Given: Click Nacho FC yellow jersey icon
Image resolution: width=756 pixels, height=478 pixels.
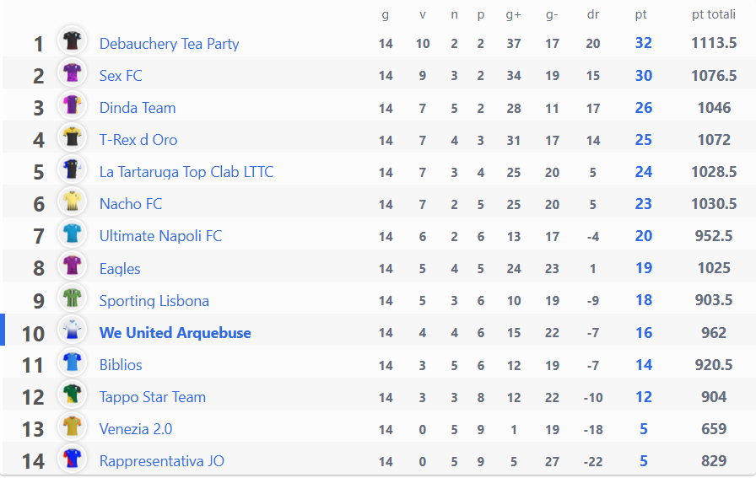Looking at the screenshot, I should tap(72, 201).
